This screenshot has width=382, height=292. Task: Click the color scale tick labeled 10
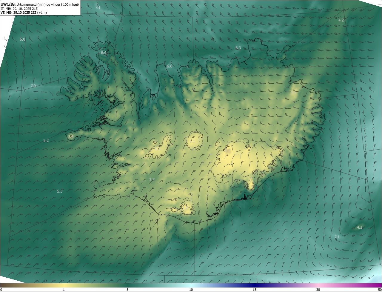coord(191,290)
